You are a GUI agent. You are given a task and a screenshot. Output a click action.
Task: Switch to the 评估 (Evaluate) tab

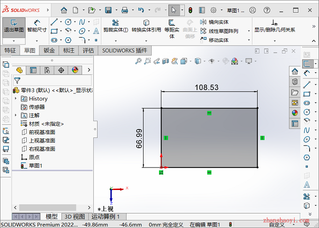[x=88, y=51]
